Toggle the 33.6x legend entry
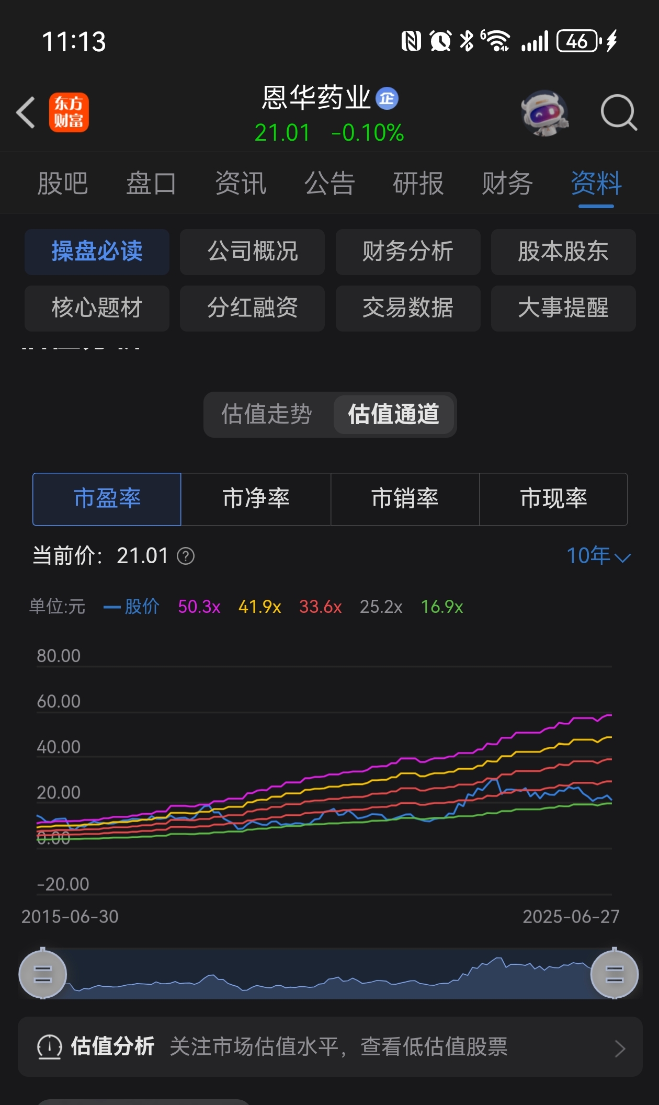 click(321, 607)
